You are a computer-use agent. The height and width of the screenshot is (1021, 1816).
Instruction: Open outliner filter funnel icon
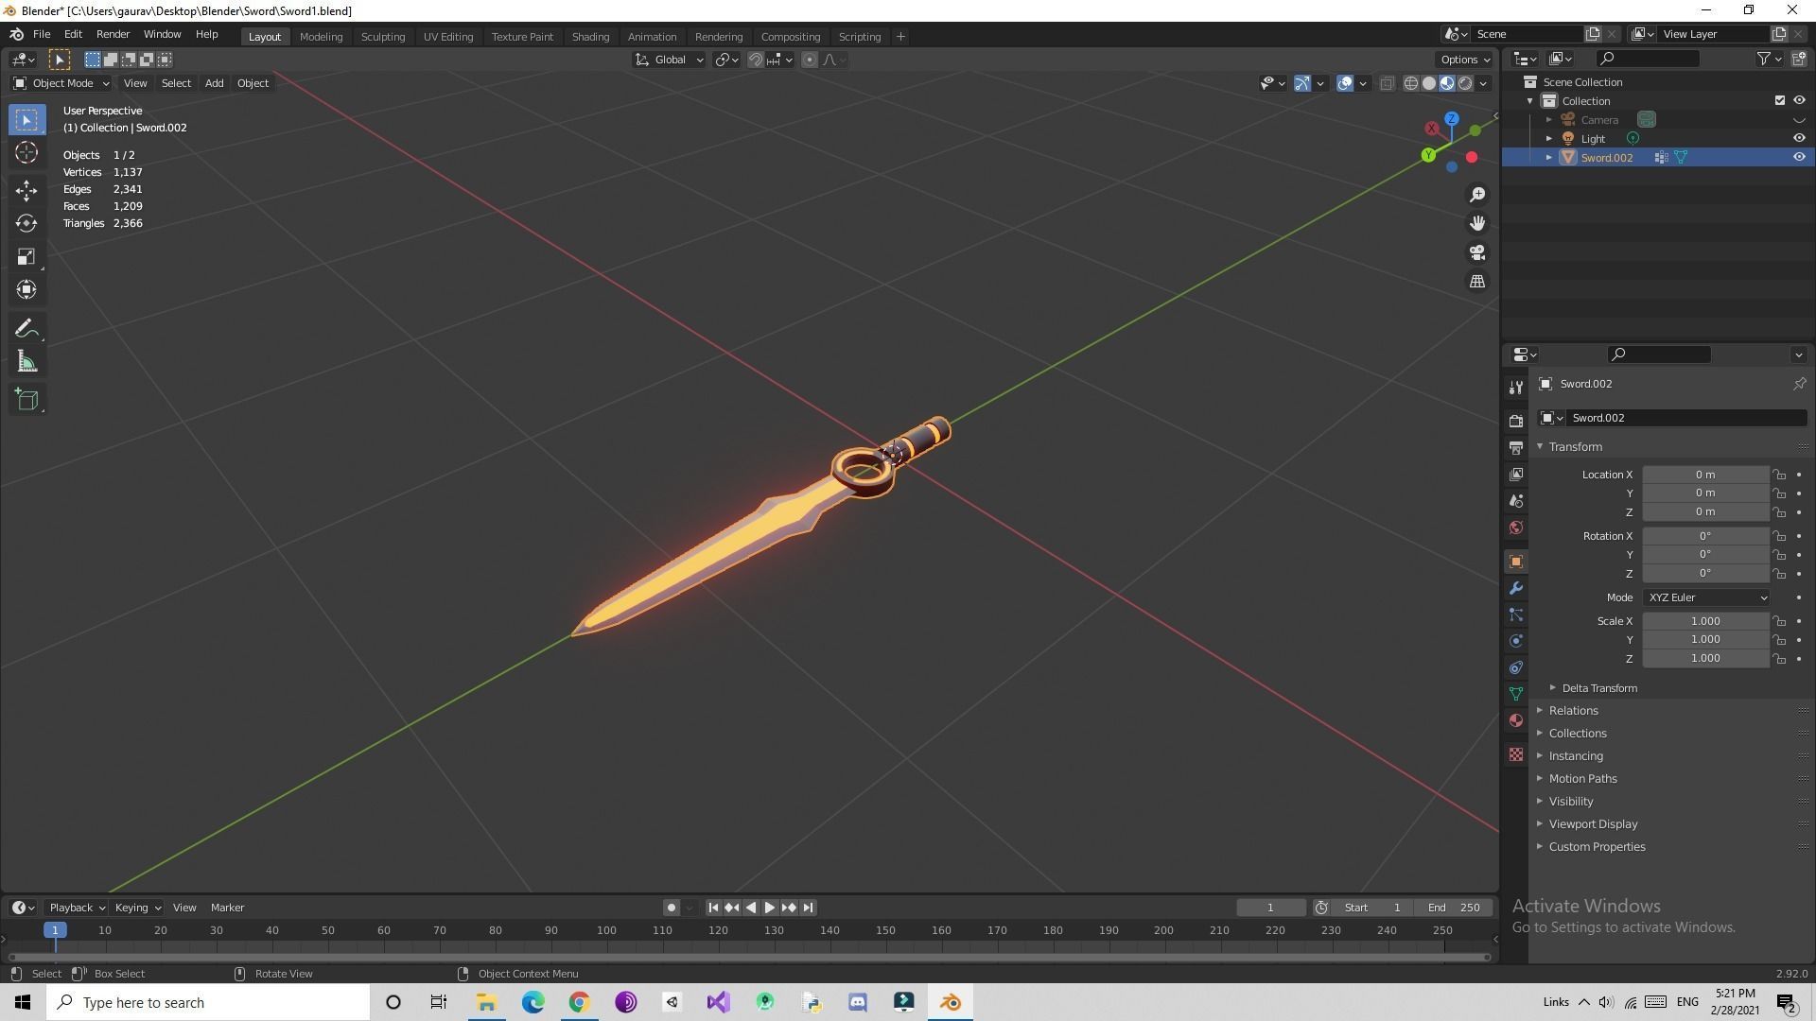click(x=1764, y=59)
